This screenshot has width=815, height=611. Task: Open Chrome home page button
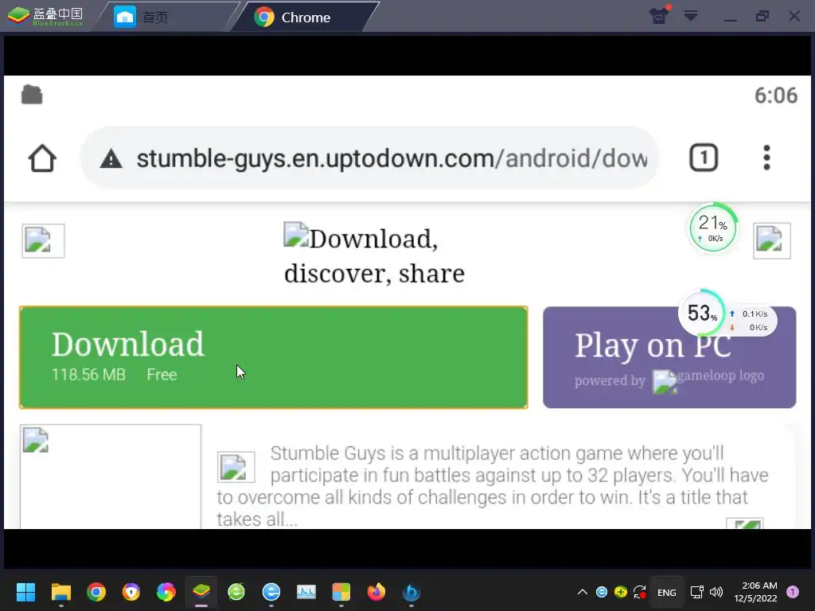42,158
